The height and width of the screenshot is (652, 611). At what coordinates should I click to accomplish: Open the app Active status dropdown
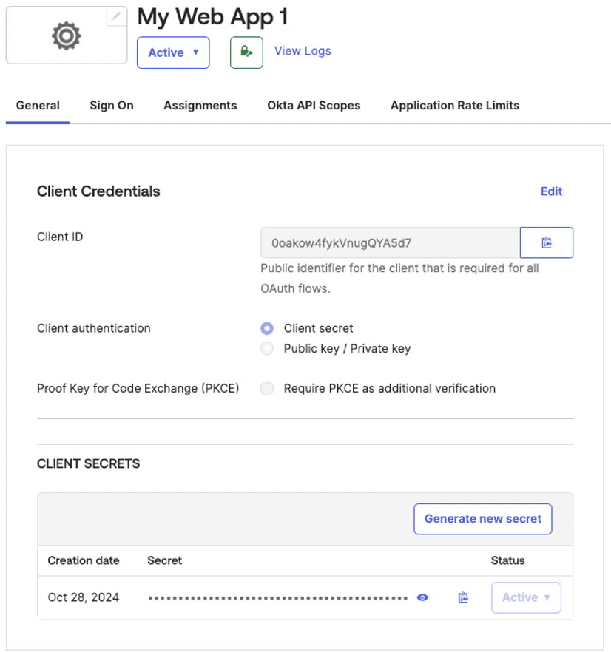173,52
